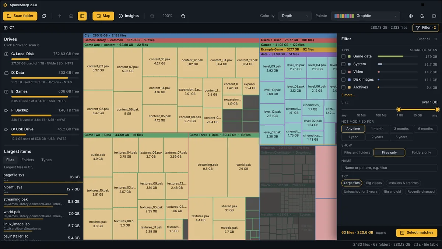442x249 pixels.
Task: Select the C: Local Disk drive icon
Action: pyautogui.click(x=6, y=54)
